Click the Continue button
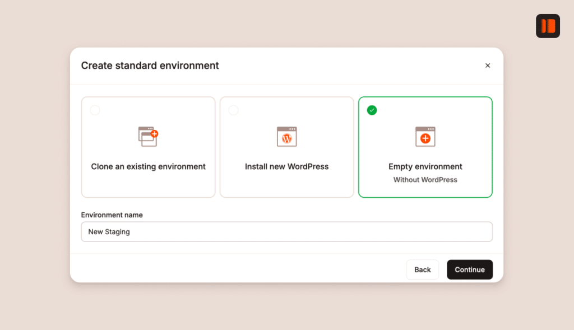This screenshot has height=330, width=574. pyautogui.click(x=470, y=269)
